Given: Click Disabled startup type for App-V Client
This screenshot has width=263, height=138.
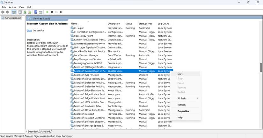Looking at the screenshot, I should click(x=143, y=75).
